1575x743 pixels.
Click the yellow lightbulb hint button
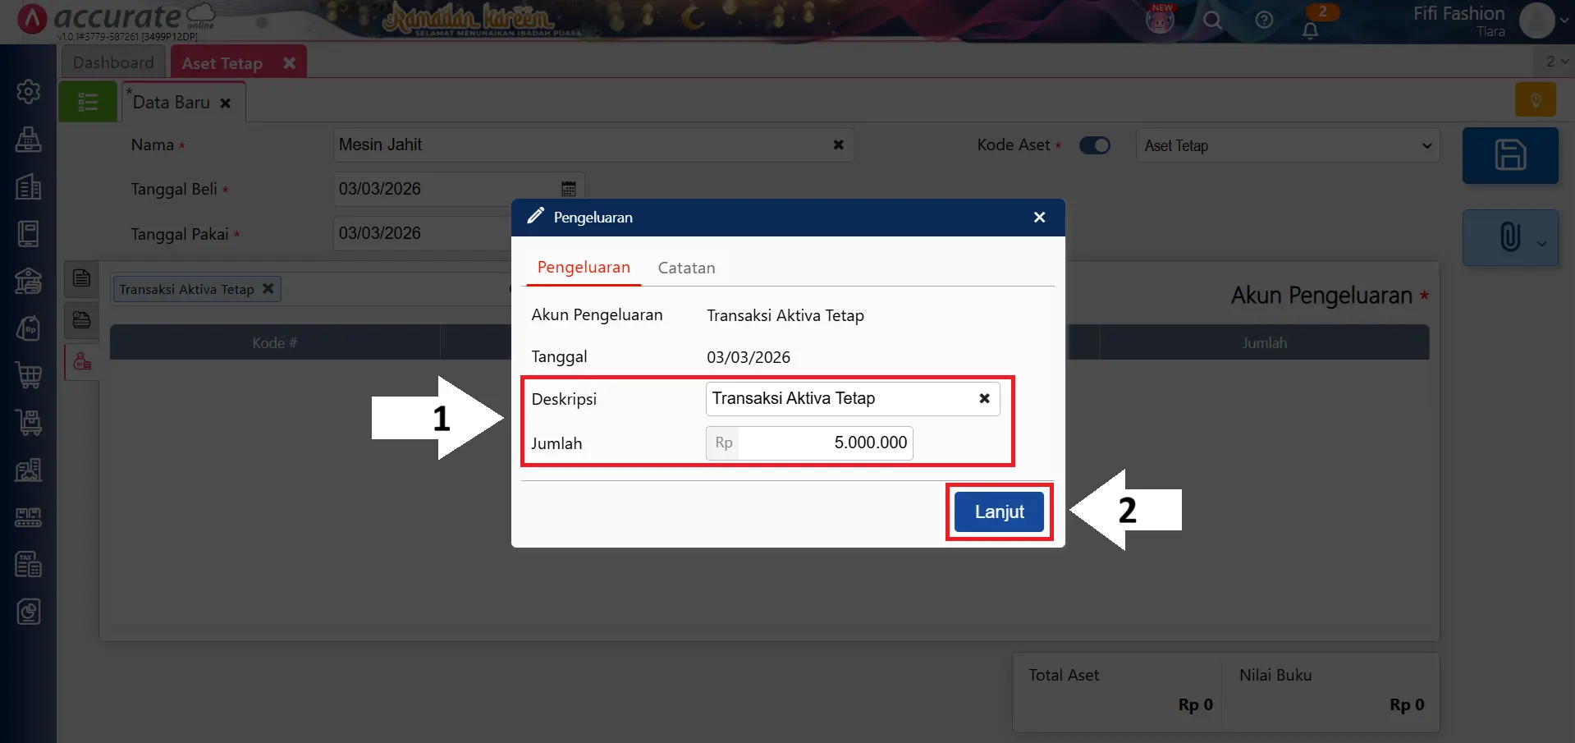[1536, 100]
